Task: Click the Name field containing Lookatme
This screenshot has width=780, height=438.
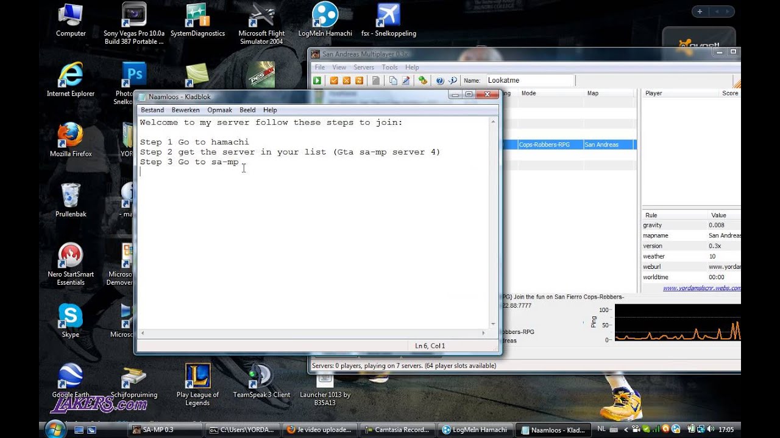Action: coord(530,80)
